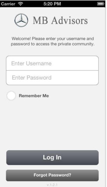Tap the 5:20 PM clock

[x=52, y=4]
